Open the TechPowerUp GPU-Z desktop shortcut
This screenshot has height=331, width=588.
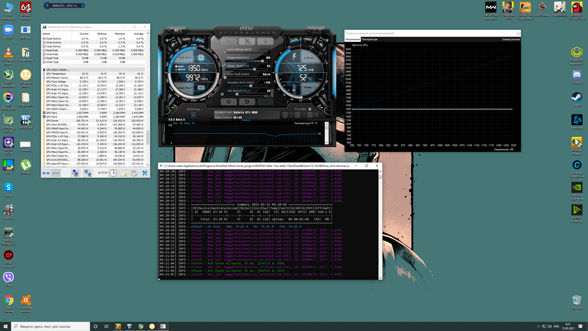8,123
